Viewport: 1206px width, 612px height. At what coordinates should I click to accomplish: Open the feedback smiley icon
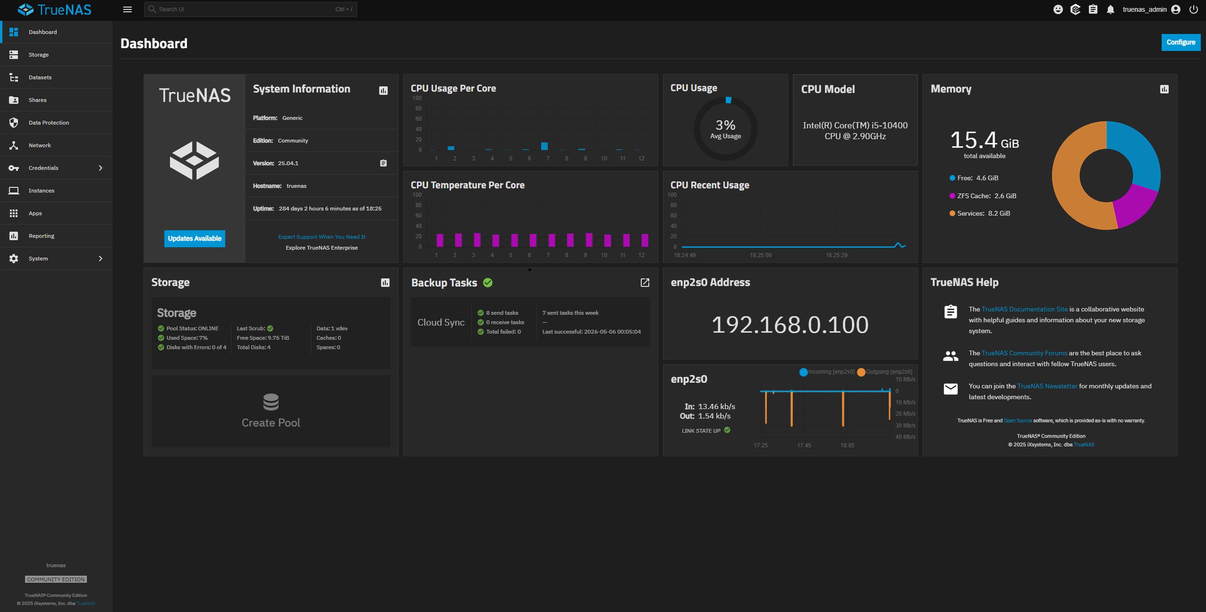point(1058,9)
